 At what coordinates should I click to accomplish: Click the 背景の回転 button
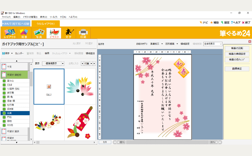coord(237,48)
